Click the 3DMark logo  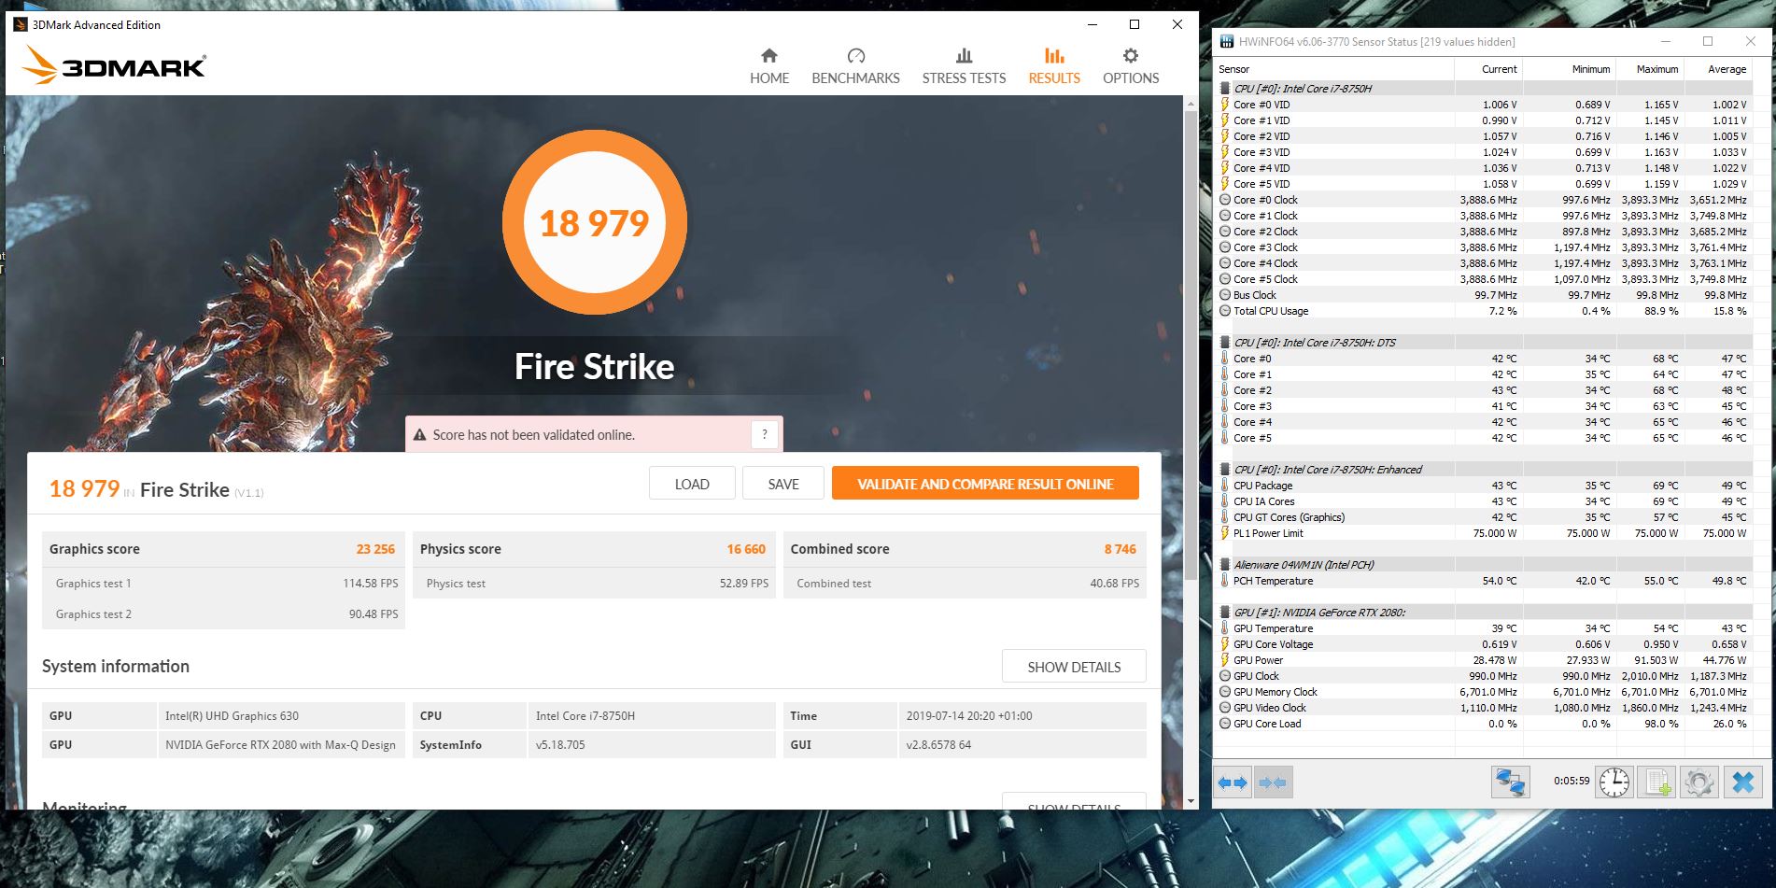point(113,65)
